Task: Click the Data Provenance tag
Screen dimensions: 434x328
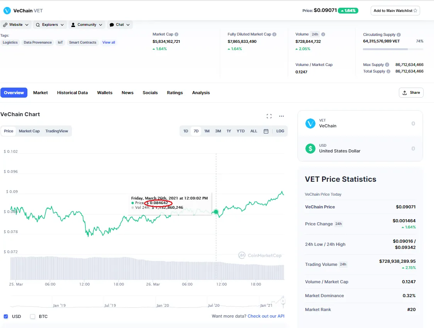Action: pos(37,42)
